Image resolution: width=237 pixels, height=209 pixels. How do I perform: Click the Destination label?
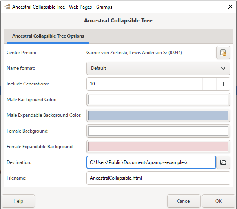[x=19, y=162]
